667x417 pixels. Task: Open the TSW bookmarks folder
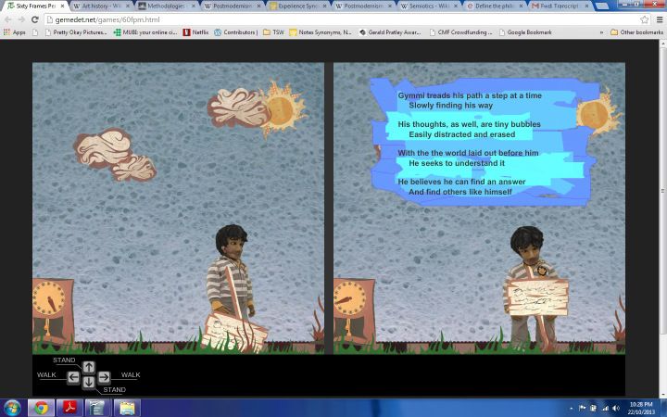click(273, 32)
